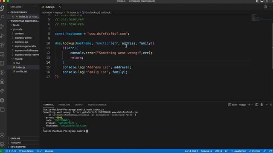Click the Split Terminal icon

pyautogui.click(x=257, y=105)
